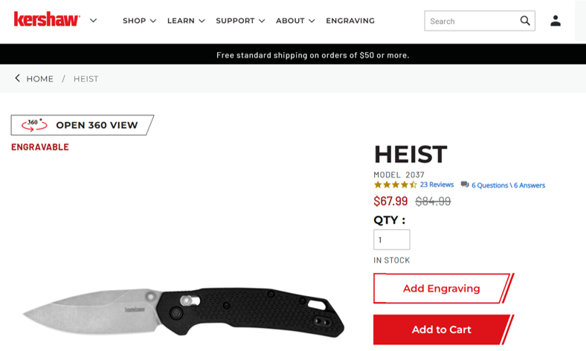Click the quantity input box

click(x=392, y=239)
